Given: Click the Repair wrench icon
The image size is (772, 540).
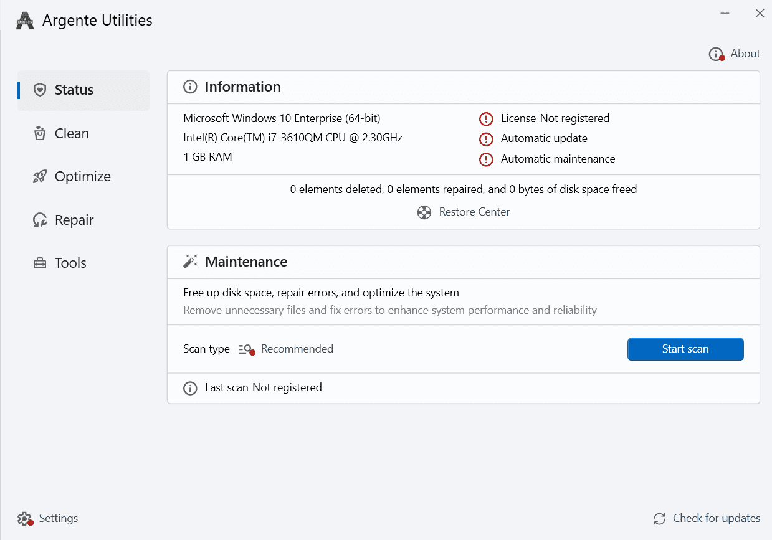Looking at the screenshot, I should click(40, 220).
